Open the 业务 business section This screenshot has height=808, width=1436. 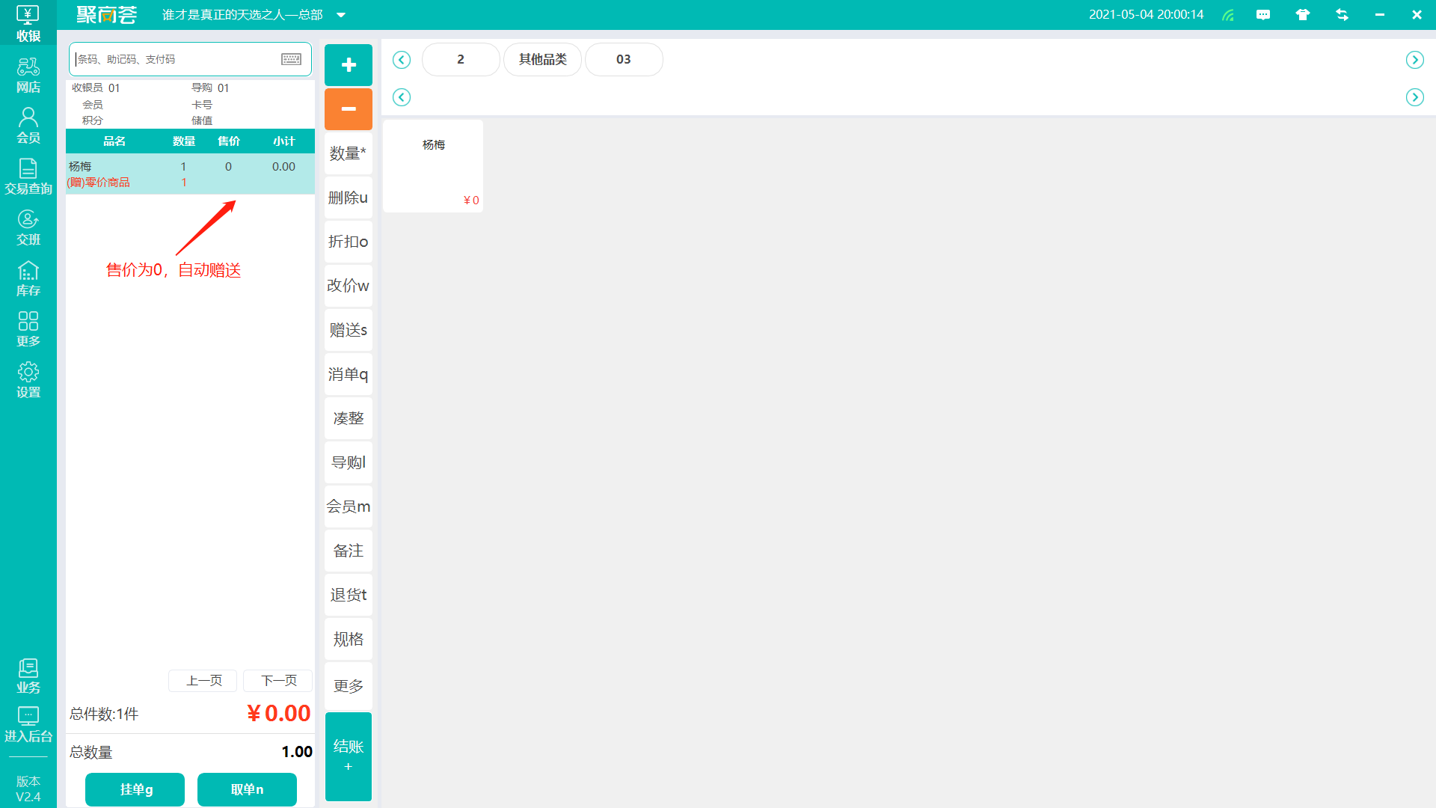tap(28, 676)
